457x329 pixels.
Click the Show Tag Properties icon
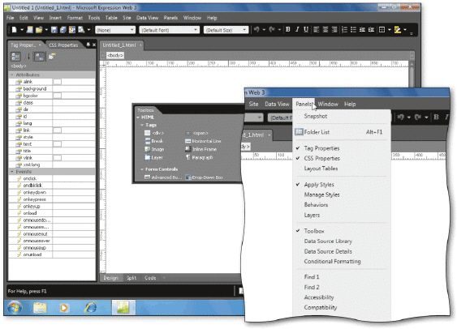pyautogui.click(x=52, y=57)
